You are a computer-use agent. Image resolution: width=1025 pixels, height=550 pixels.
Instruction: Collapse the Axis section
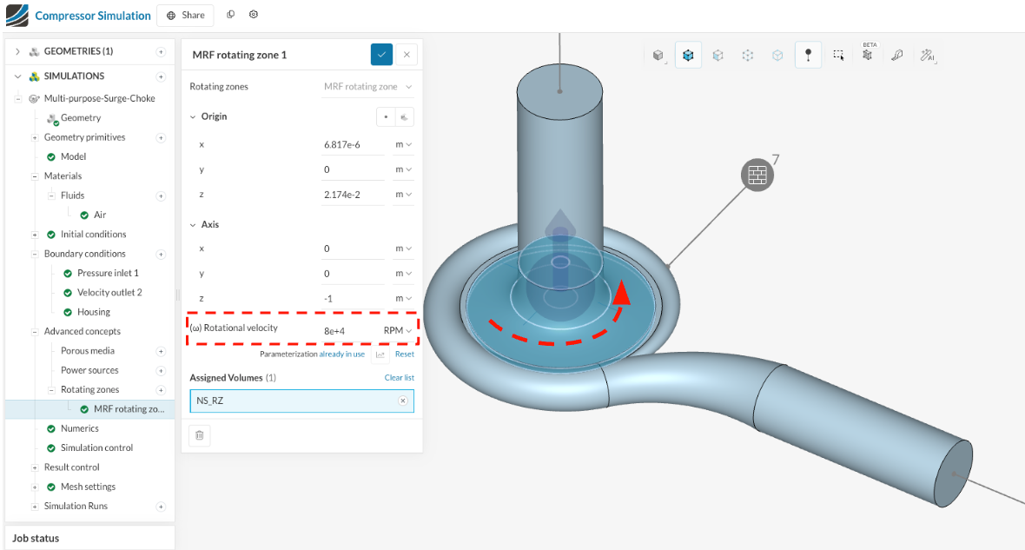[x=193, y=225]
